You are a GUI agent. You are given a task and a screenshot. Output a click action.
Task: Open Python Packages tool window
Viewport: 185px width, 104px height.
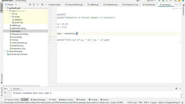38,100
